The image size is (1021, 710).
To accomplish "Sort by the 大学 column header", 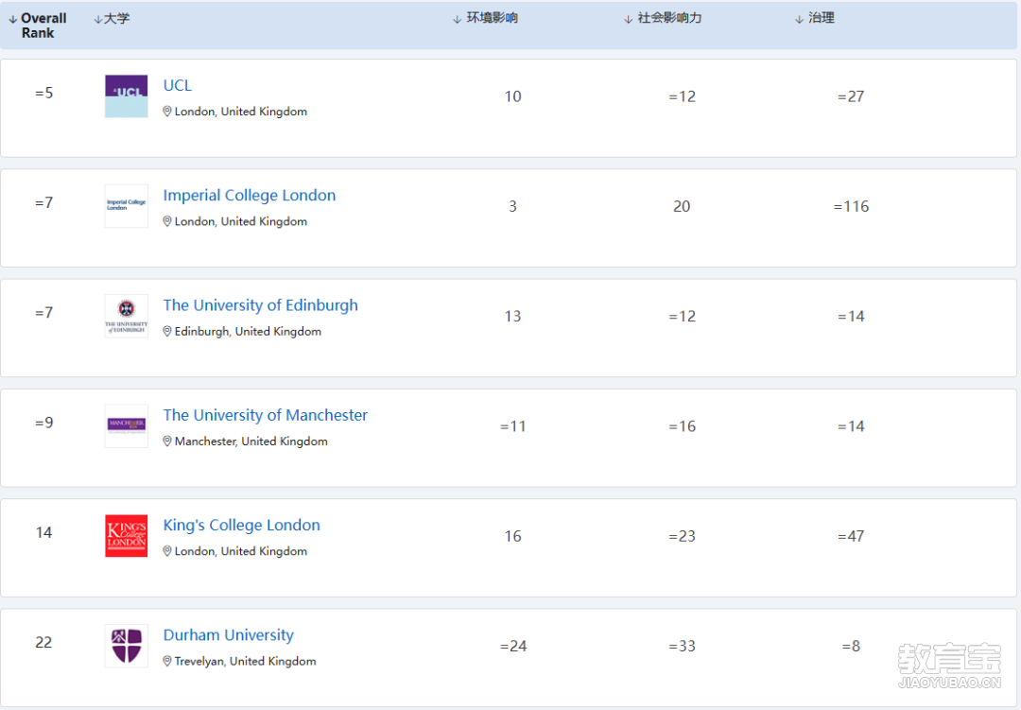I will [112, 19].
